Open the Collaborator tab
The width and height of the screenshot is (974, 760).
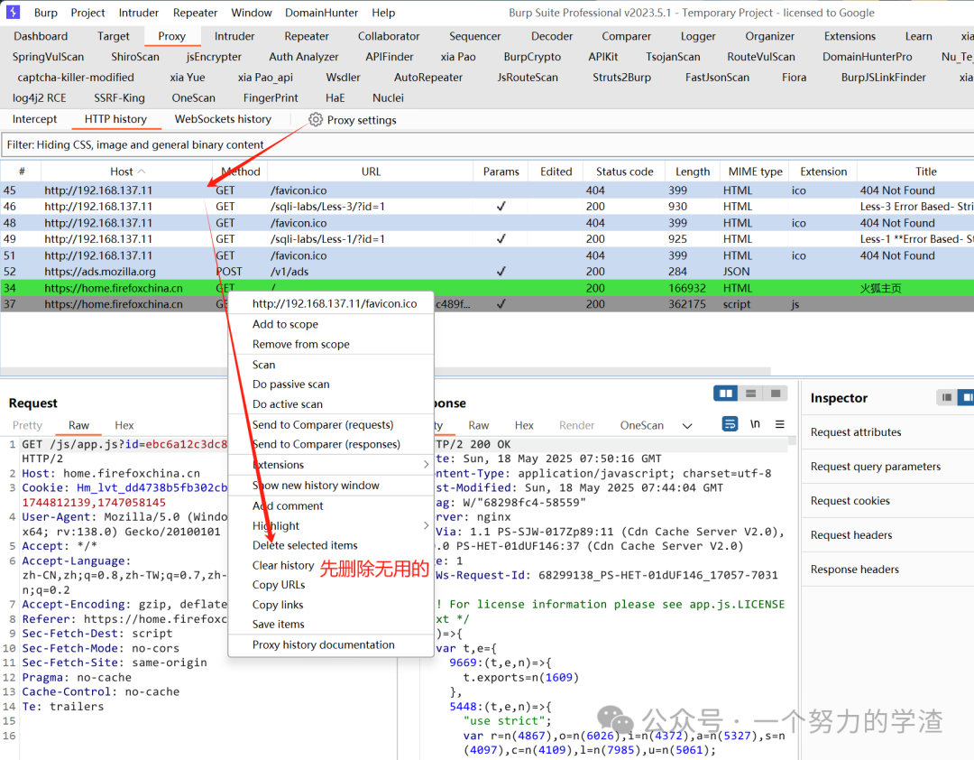388,36
